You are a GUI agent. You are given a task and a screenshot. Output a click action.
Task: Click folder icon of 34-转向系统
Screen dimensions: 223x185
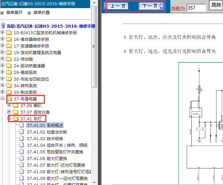[x=9, y=86]
